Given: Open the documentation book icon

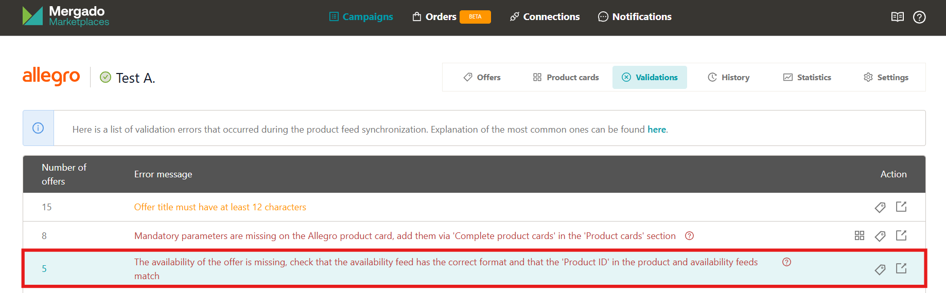Looking at the screenshot, I should (x=897, y=17).
